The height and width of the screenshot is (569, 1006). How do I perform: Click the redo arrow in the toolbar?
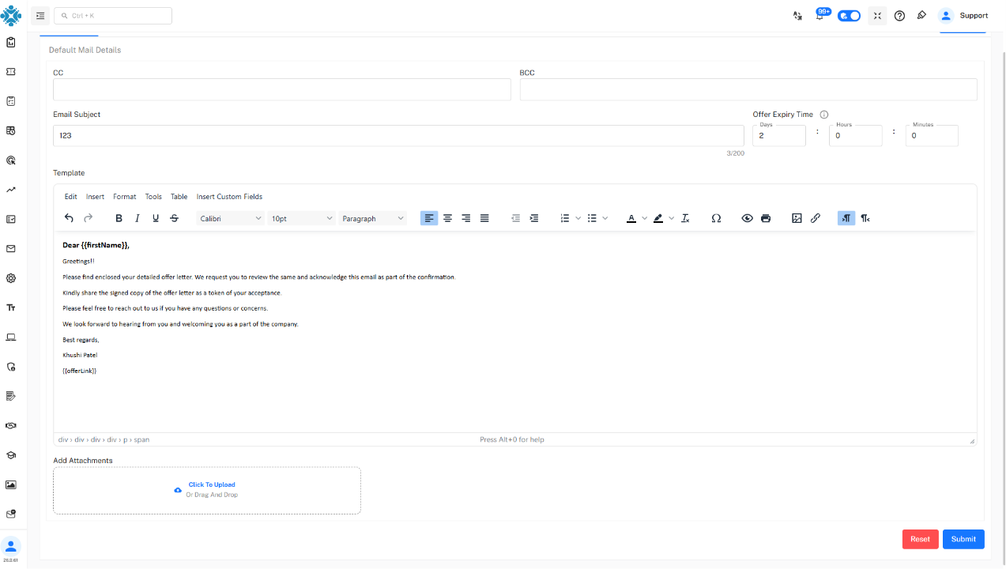click(x=88, y=218)
